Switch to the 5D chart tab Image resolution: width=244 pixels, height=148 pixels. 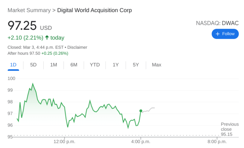point(33,65)
